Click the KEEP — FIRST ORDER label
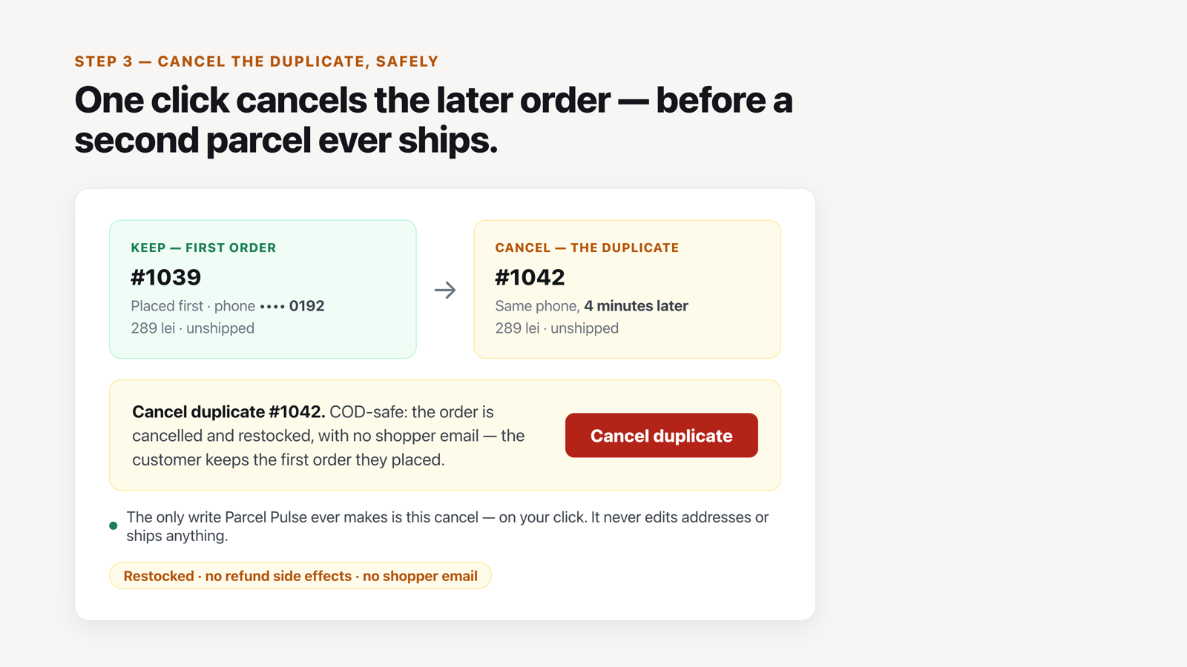 (x=203, y=248)
